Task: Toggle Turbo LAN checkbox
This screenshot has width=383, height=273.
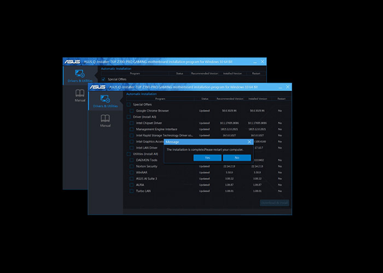Action: coord(132,191)
